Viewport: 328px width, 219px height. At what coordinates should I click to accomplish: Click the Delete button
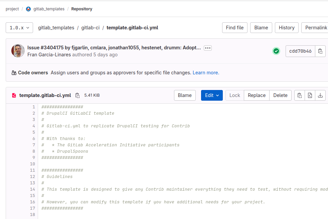[x=280, y=95]
